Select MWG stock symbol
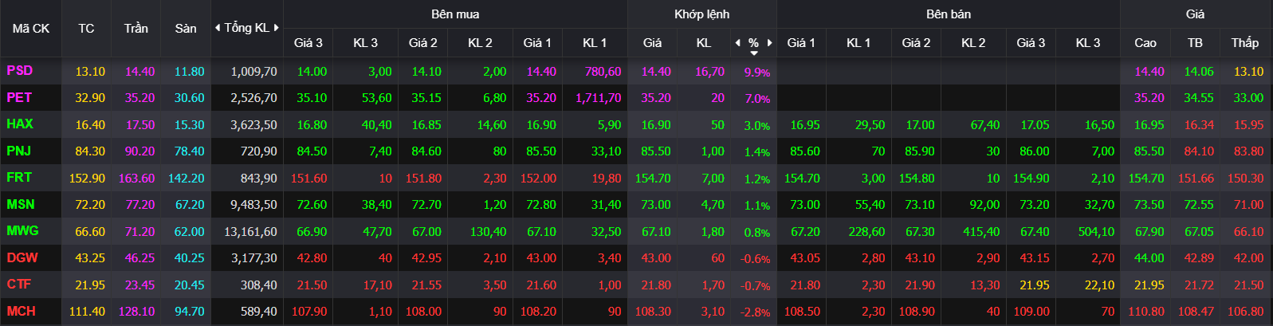This screenshot has height=326, width=1273. click(x=22, y=231)
